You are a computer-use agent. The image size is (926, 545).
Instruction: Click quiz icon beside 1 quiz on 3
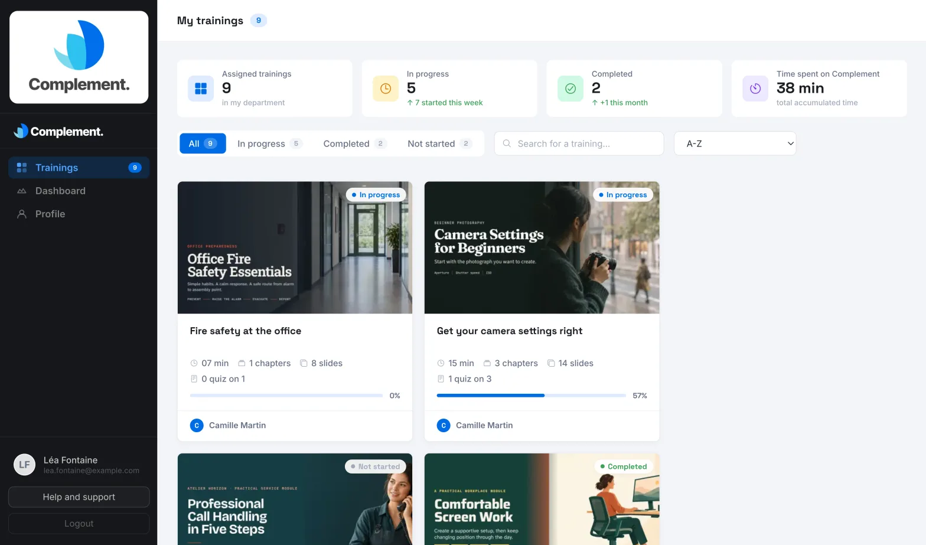click(x=441, y=378)
